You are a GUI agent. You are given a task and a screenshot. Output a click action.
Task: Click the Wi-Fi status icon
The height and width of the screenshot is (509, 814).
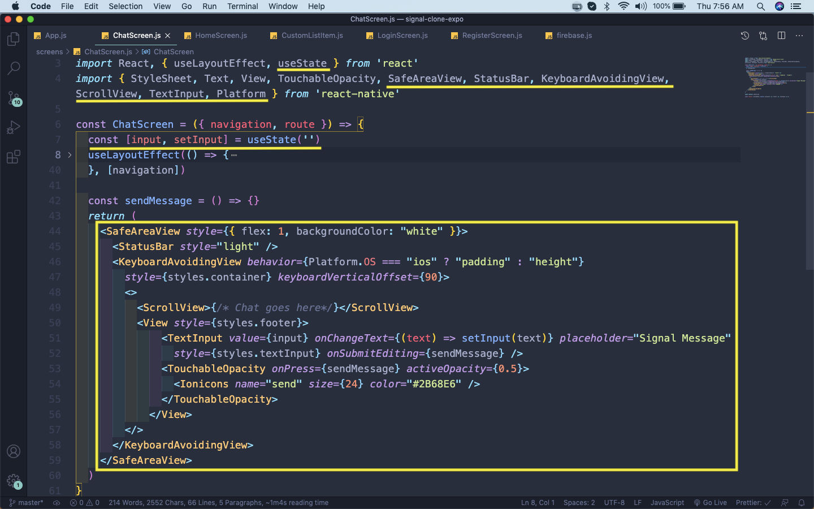click(x=624, y=6)
